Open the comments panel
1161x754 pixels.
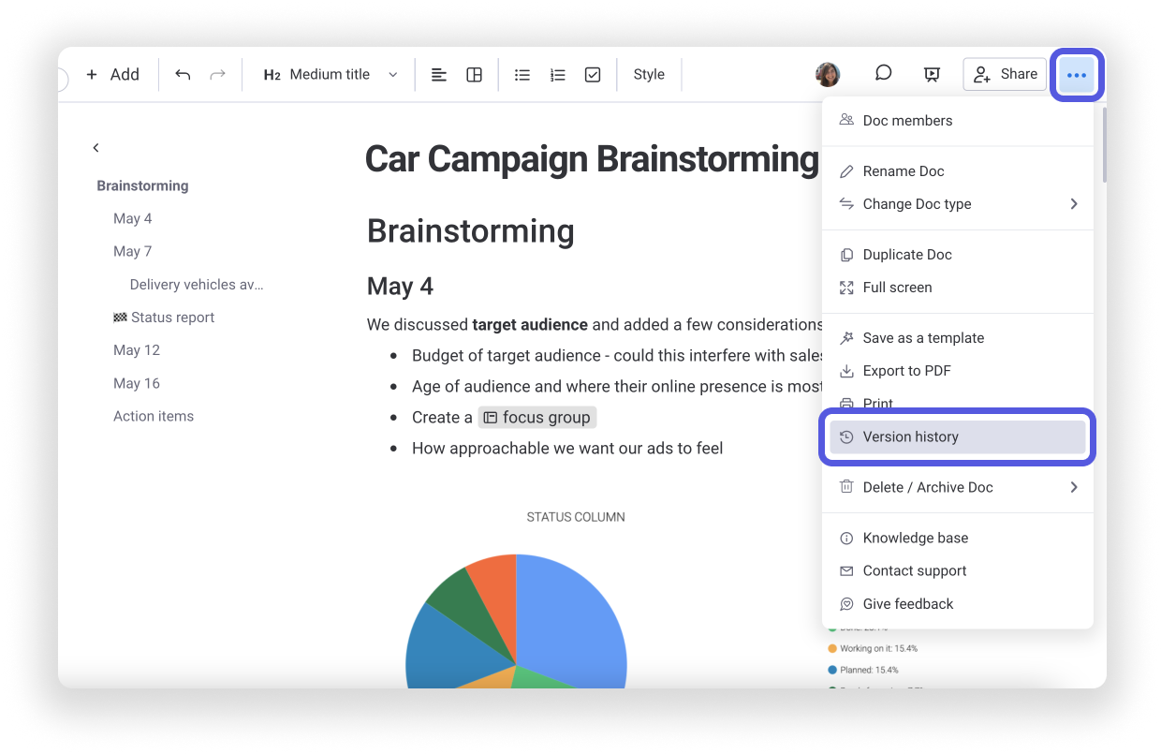pos(883,73)
